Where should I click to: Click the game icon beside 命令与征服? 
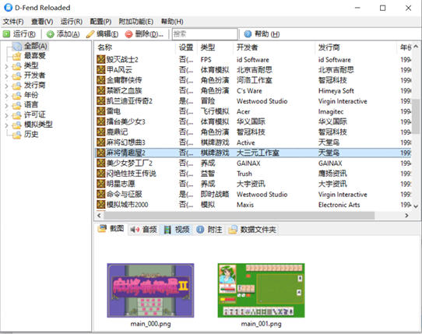pyautogui.click(x=100, y=194)
